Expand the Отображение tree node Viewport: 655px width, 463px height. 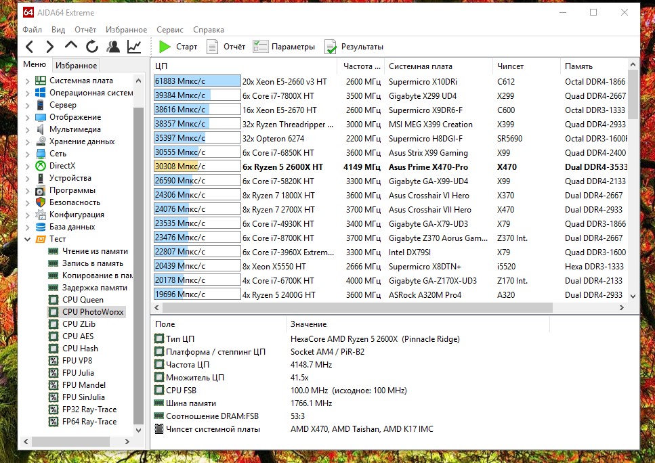(28, 117)
